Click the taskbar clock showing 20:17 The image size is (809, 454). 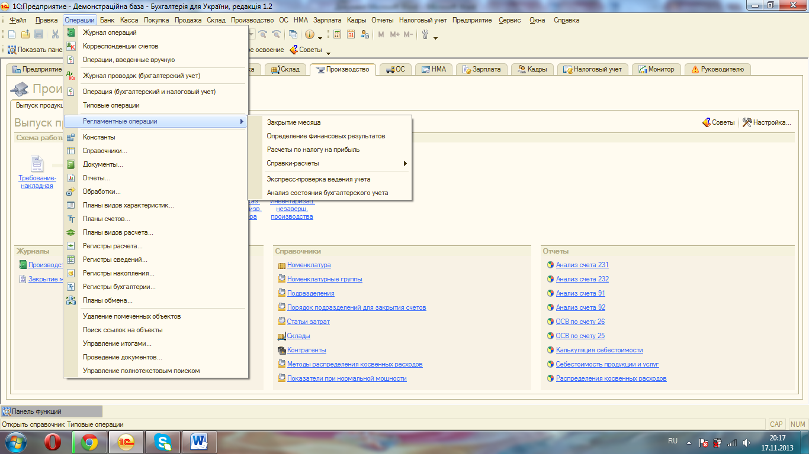tap(777, 442)
